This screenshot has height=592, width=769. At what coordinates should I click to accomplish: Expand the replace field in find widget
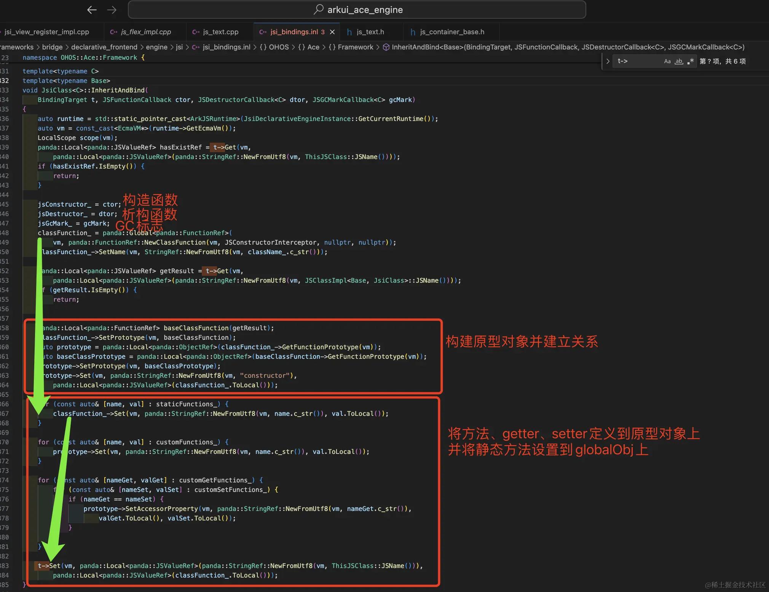(x=608, y=61)
